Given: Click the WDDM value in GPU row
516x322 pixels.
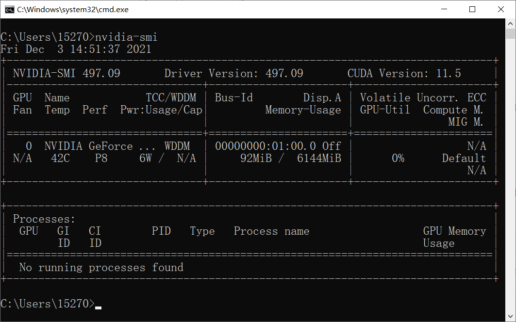Looking at the screenshot, I should tap(177, 146).
